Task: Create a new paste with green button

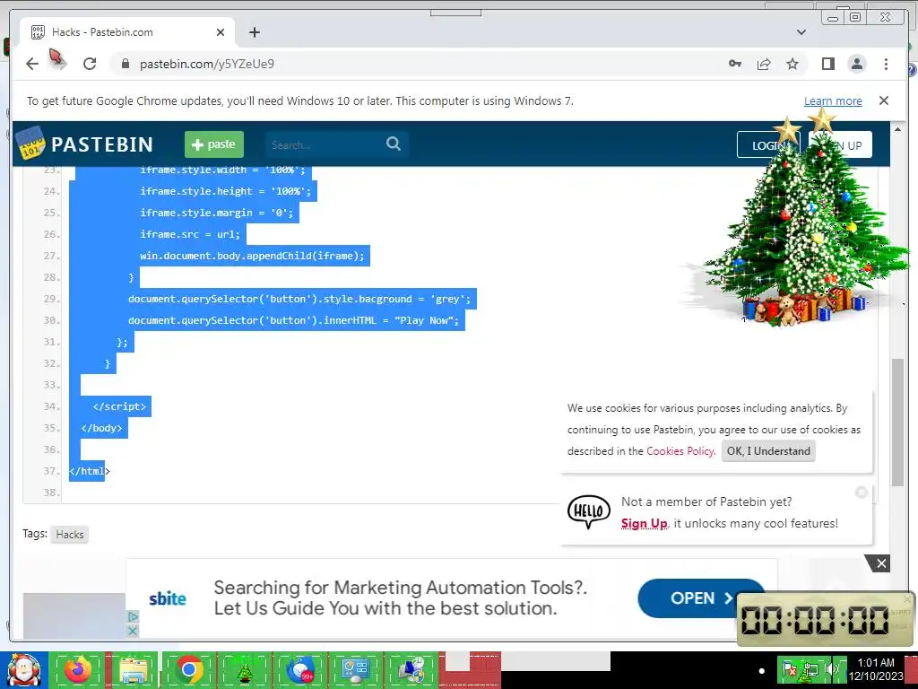Action: click(x=214, y=144)
